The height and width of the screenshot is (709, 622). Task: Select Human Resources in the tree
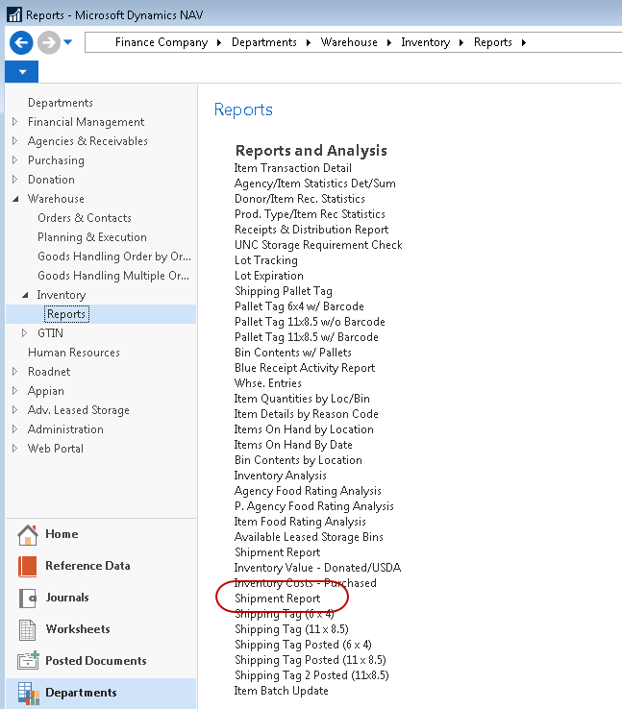click(x=74, y=353)
